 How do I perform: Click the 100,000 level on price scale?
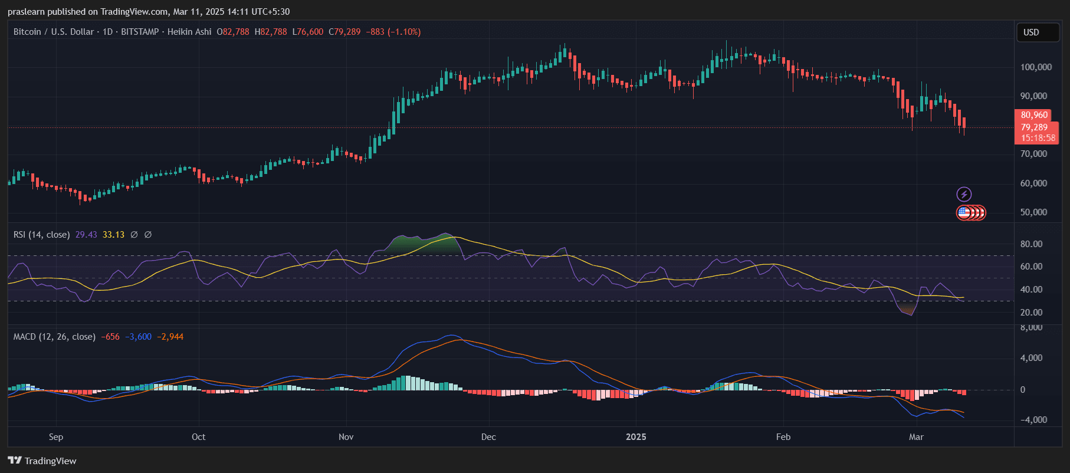point(1036,67)
